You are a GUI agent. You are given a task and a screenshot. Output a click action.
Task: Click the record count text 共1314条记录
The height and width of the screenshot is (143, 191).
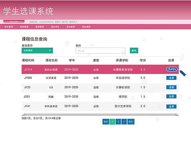pyautogui.click(x=53, y=118)
